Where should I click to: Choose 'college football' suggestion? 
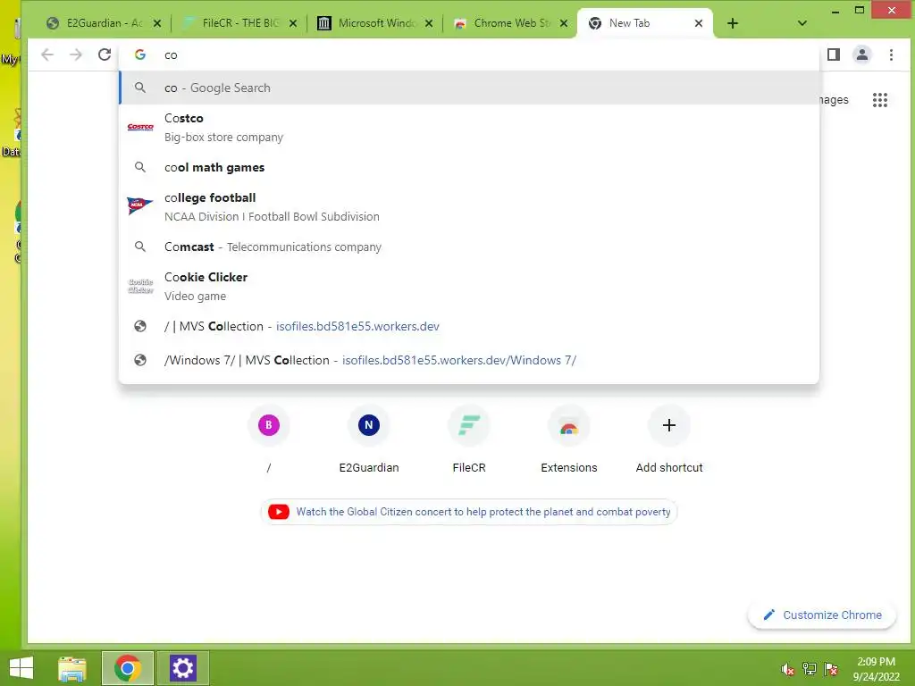point(468,206)
